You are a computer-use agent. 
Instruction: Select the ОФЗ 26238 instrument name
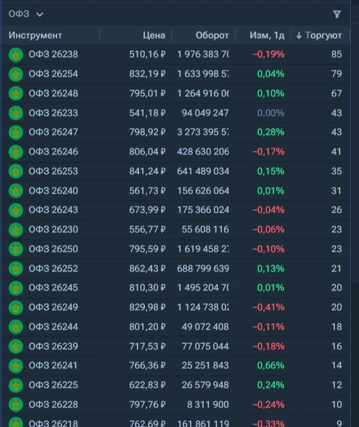pos(54,54)
